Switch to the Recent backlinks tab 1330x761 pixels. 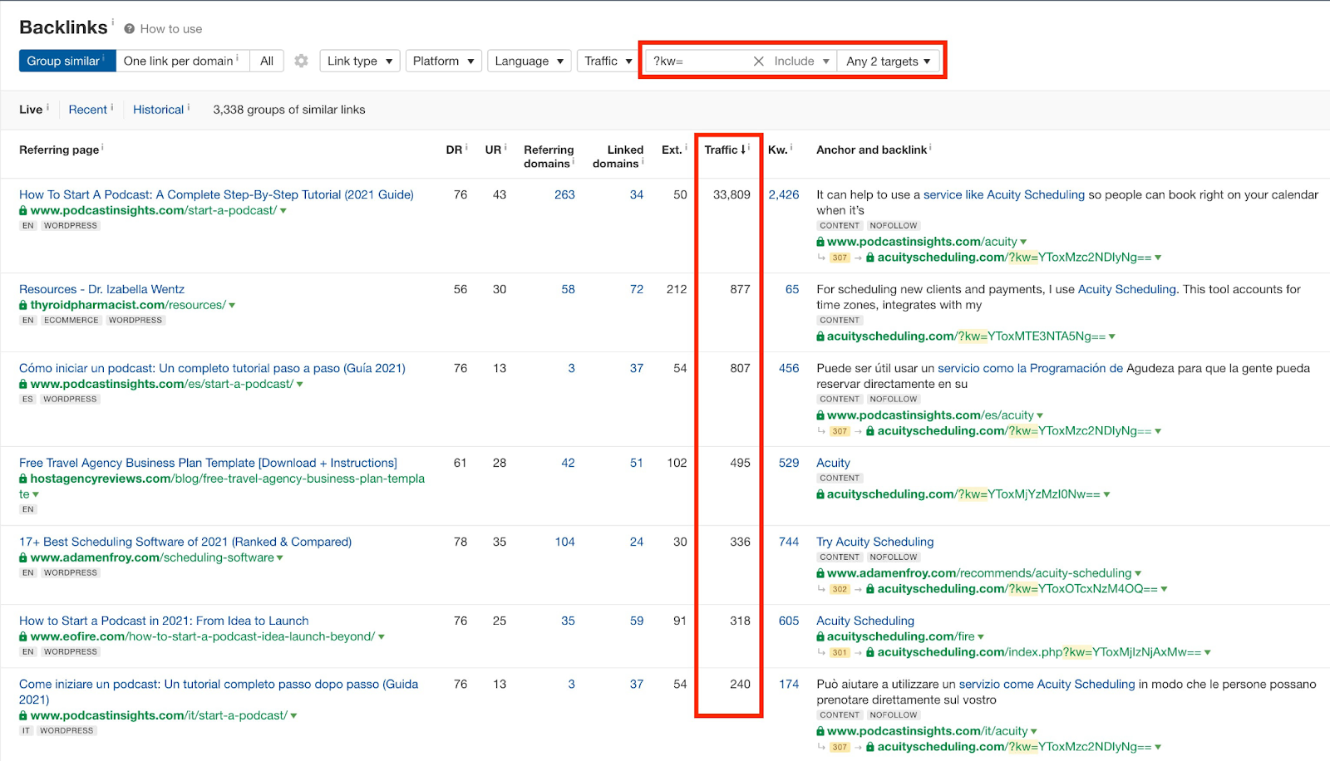[87, 110]
